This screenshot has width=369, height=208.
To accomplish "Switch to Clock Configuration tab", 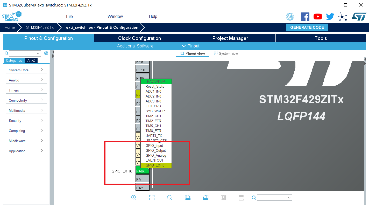I will coord(139,38).
